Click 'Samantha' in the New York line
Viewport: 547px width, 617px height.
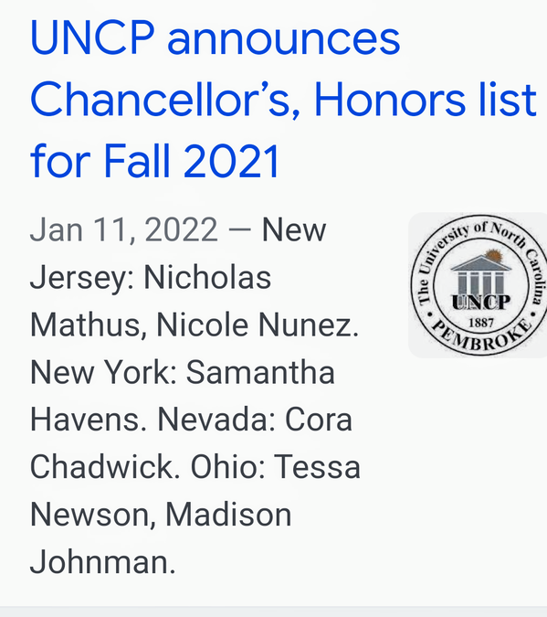click(260, 372)
